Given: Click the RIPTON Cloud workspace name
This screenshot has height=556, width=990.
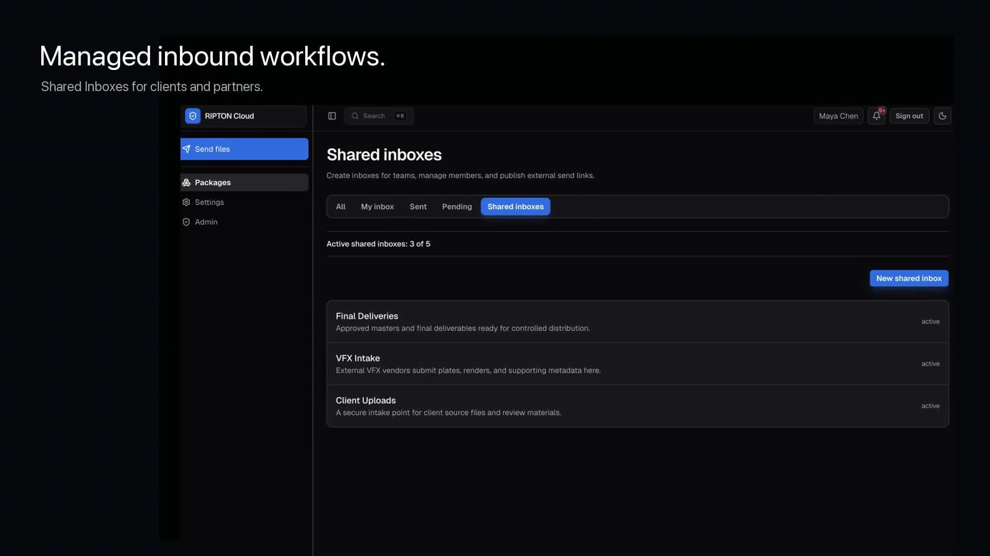Looking at the screenshot, I should coord(229,116).
